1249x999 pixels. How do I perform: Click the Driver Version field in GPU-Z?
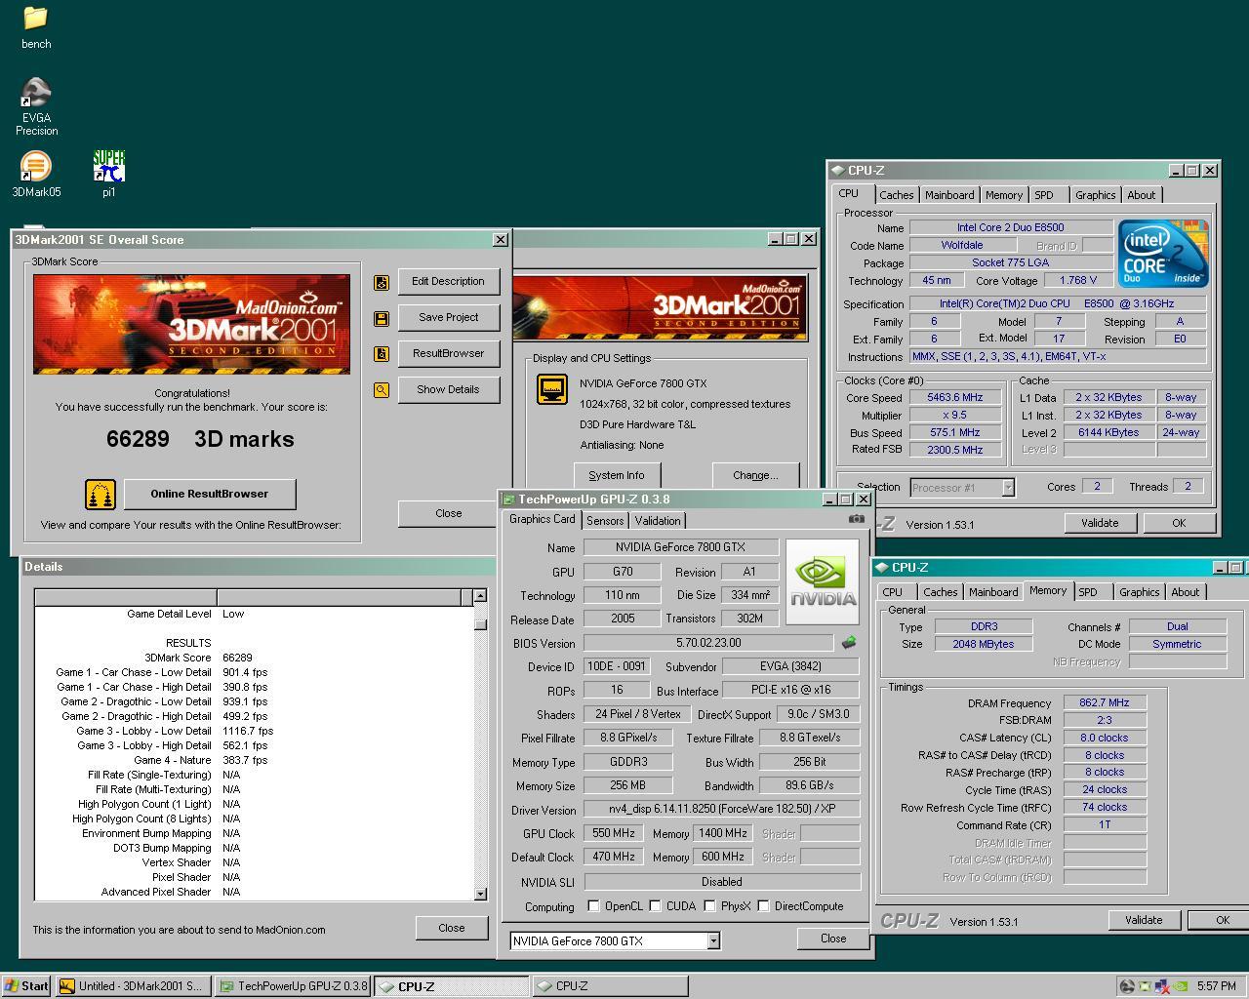point(721,810)
